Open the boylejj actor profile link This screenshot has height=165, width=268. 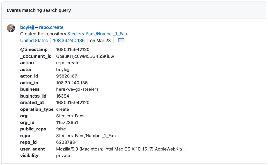click(27, 27)
